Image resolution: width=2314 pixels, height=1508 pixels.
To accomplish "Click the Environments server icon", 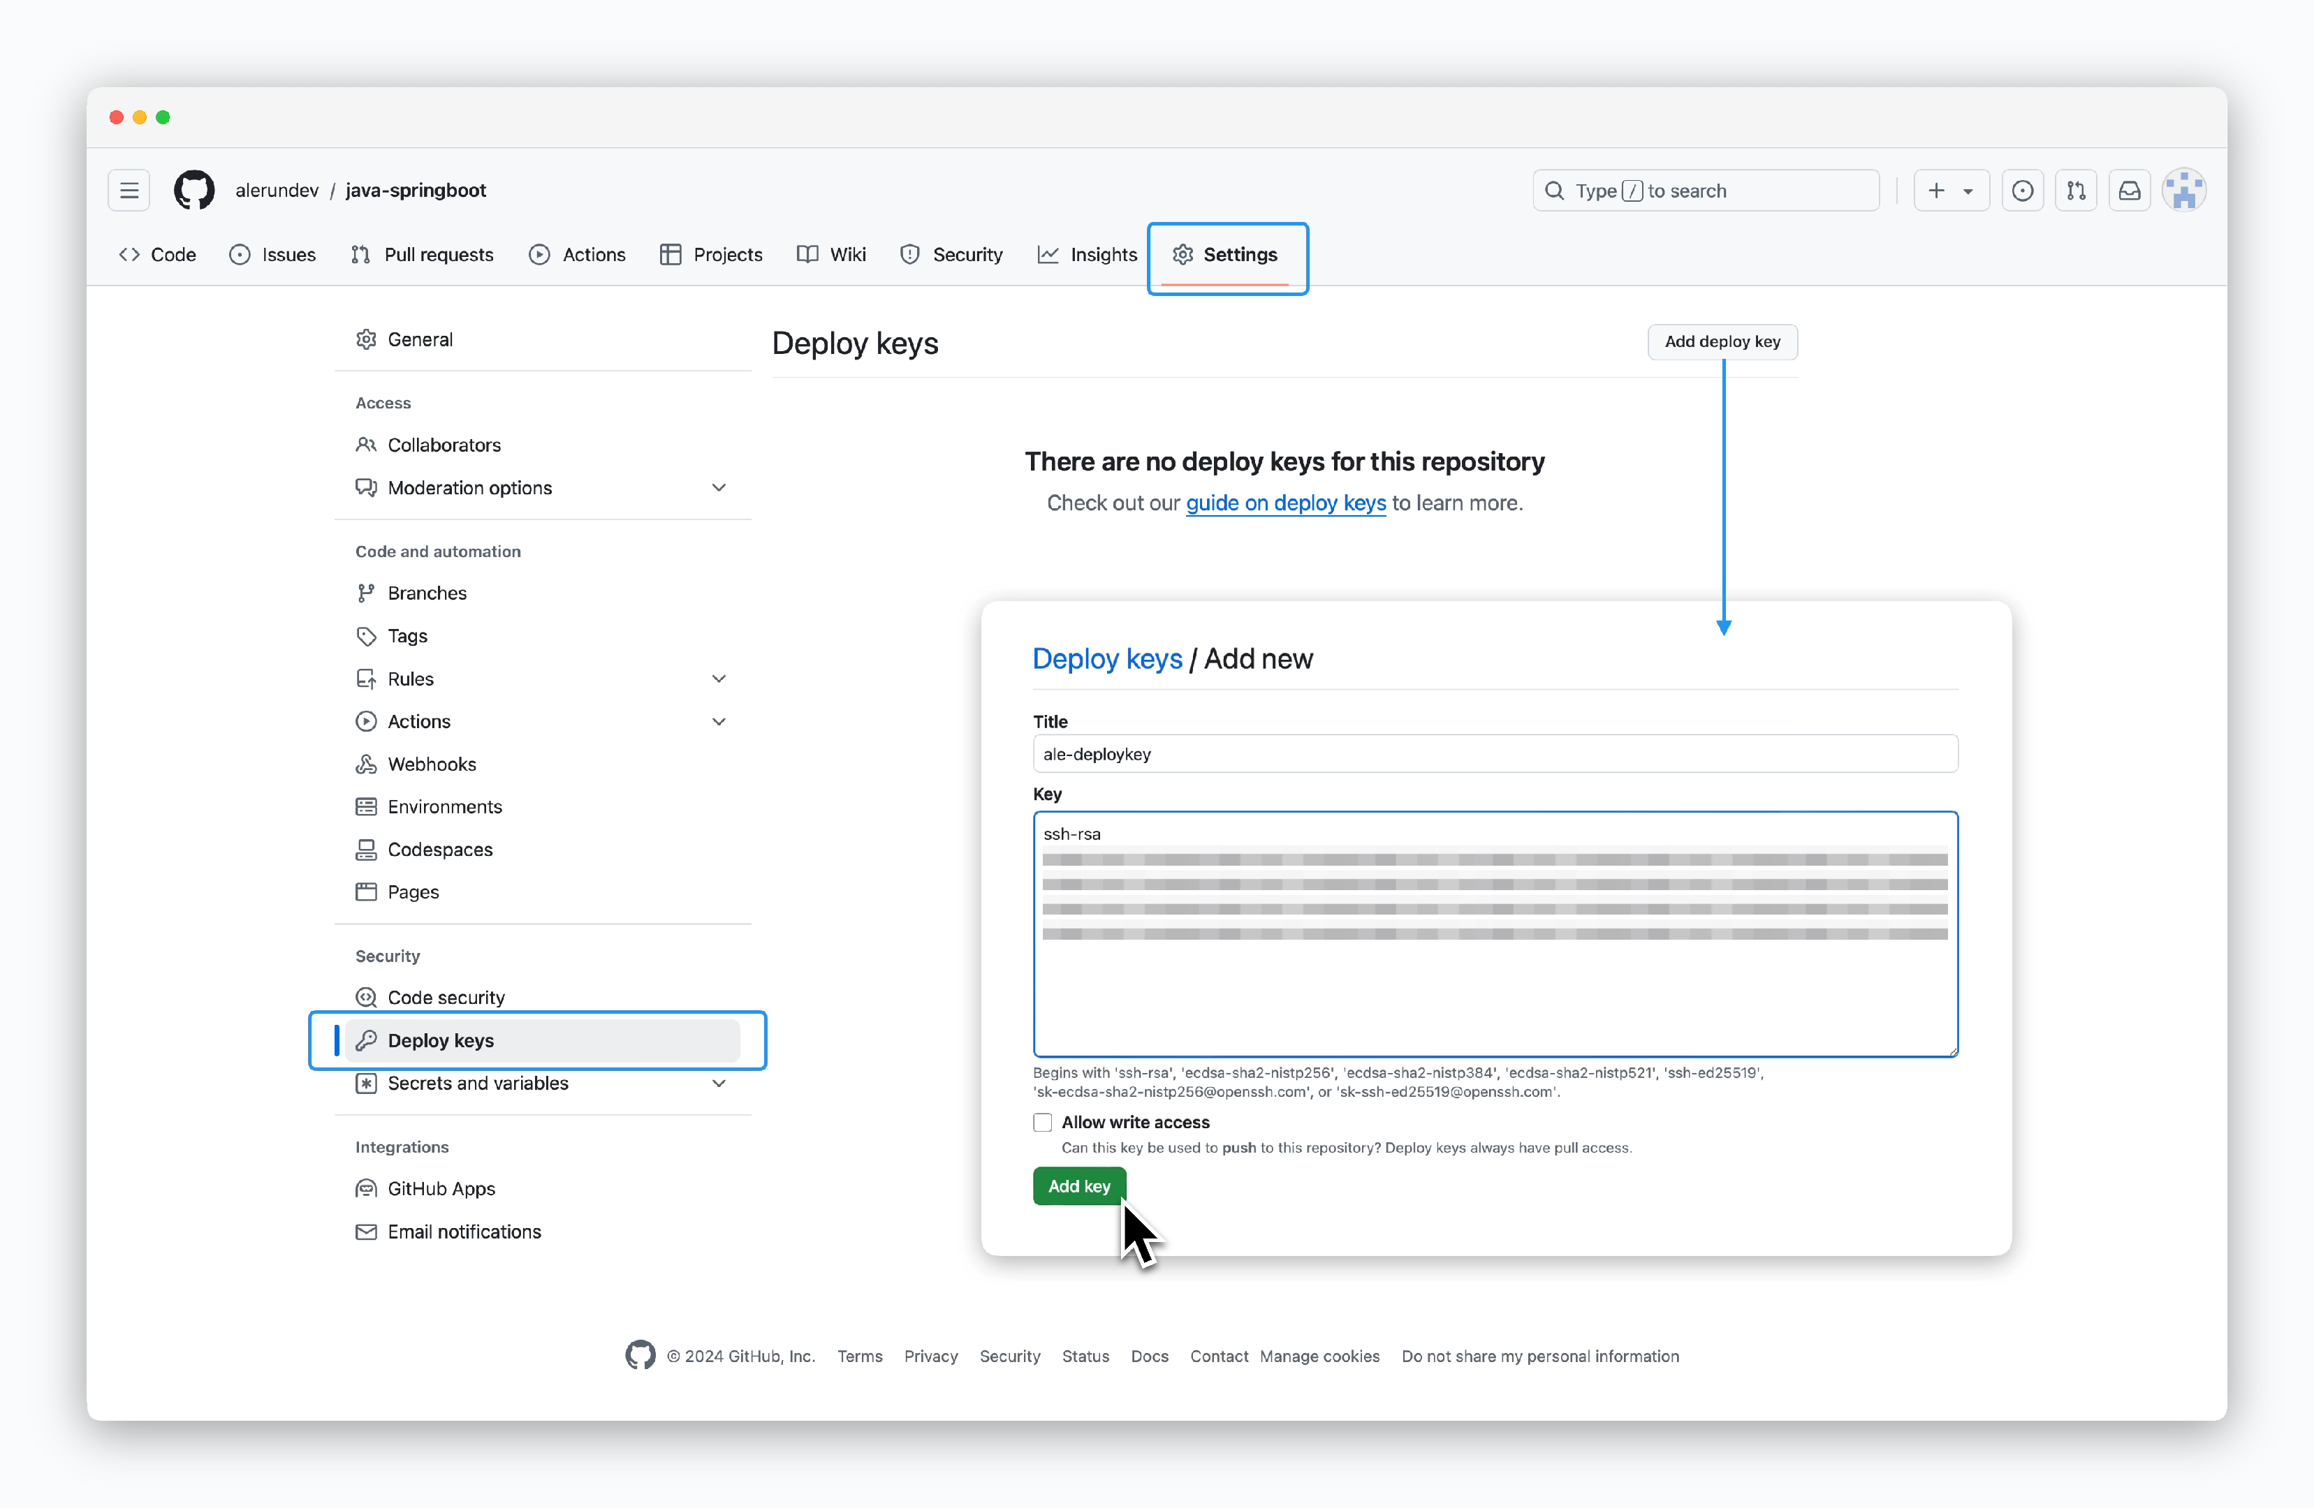I will pyautogui.click(x=365, y=806).
